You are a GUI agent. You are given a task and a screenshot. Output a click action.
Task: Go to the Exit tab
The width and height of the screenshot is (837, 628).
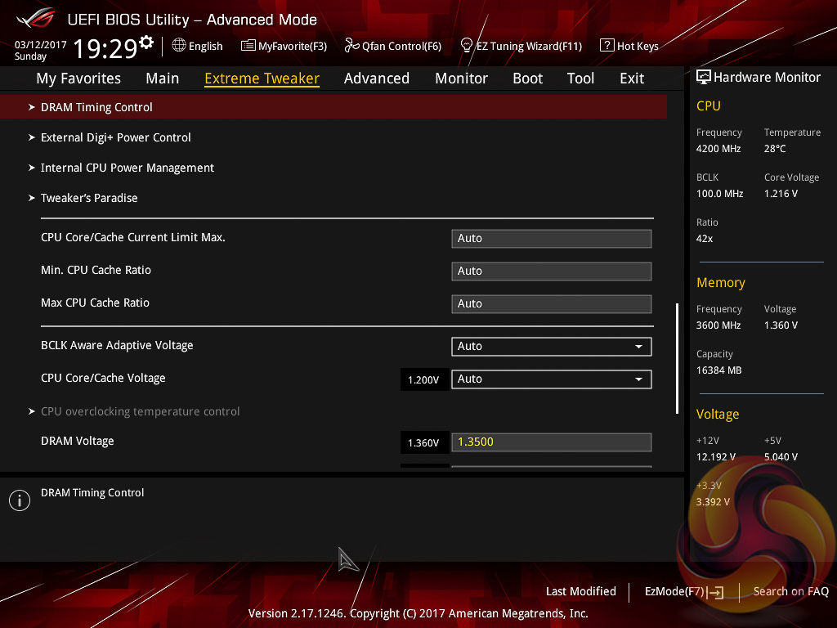tap(632, 78)
